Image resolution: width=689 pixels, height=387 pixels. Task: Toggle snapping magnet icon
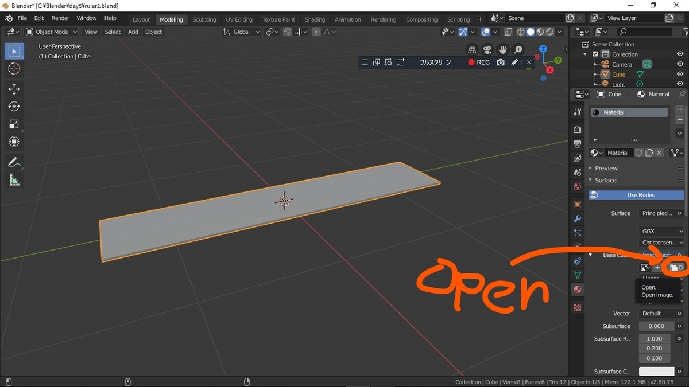(288, 32)
